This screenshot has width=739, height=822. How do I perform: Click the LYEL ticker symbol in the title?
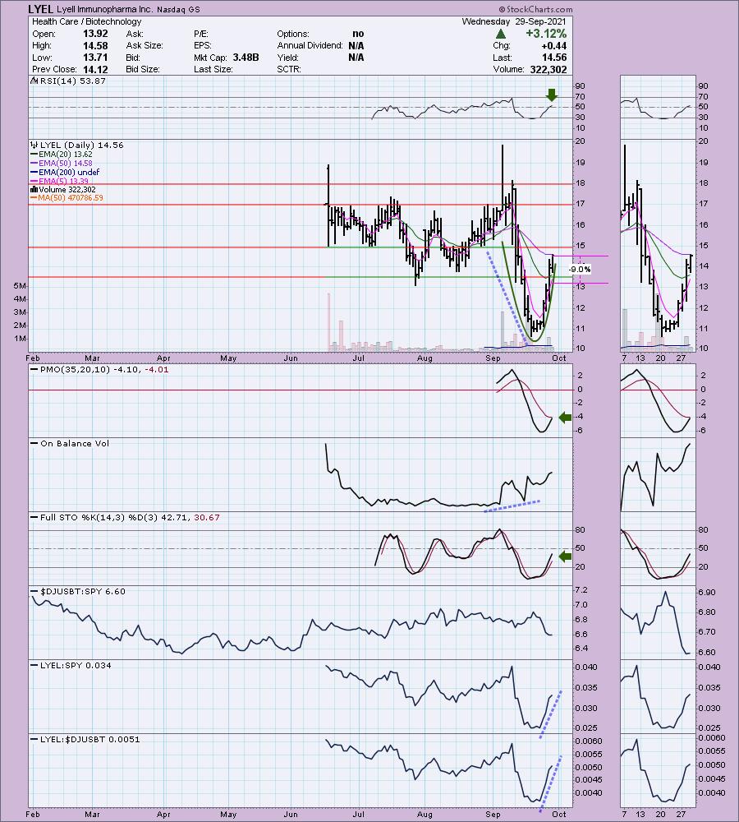coord(41,9)
